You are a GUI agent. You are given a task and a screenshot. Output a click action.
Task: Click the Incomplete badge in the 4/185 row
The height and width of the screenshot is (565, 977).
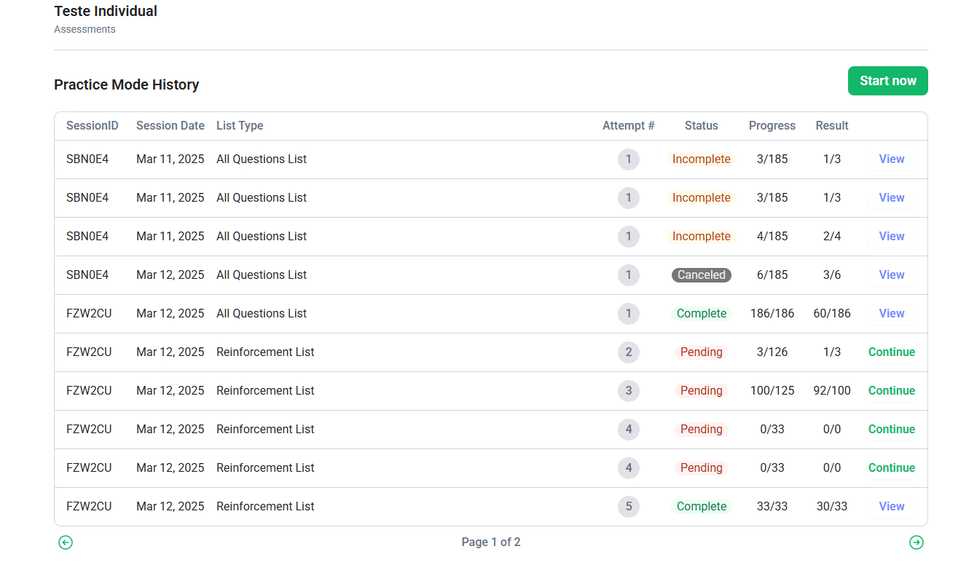pos(702,237)
